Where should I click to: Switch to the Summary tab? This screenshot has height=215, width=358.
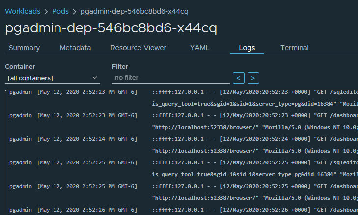[x=24, y=48]
